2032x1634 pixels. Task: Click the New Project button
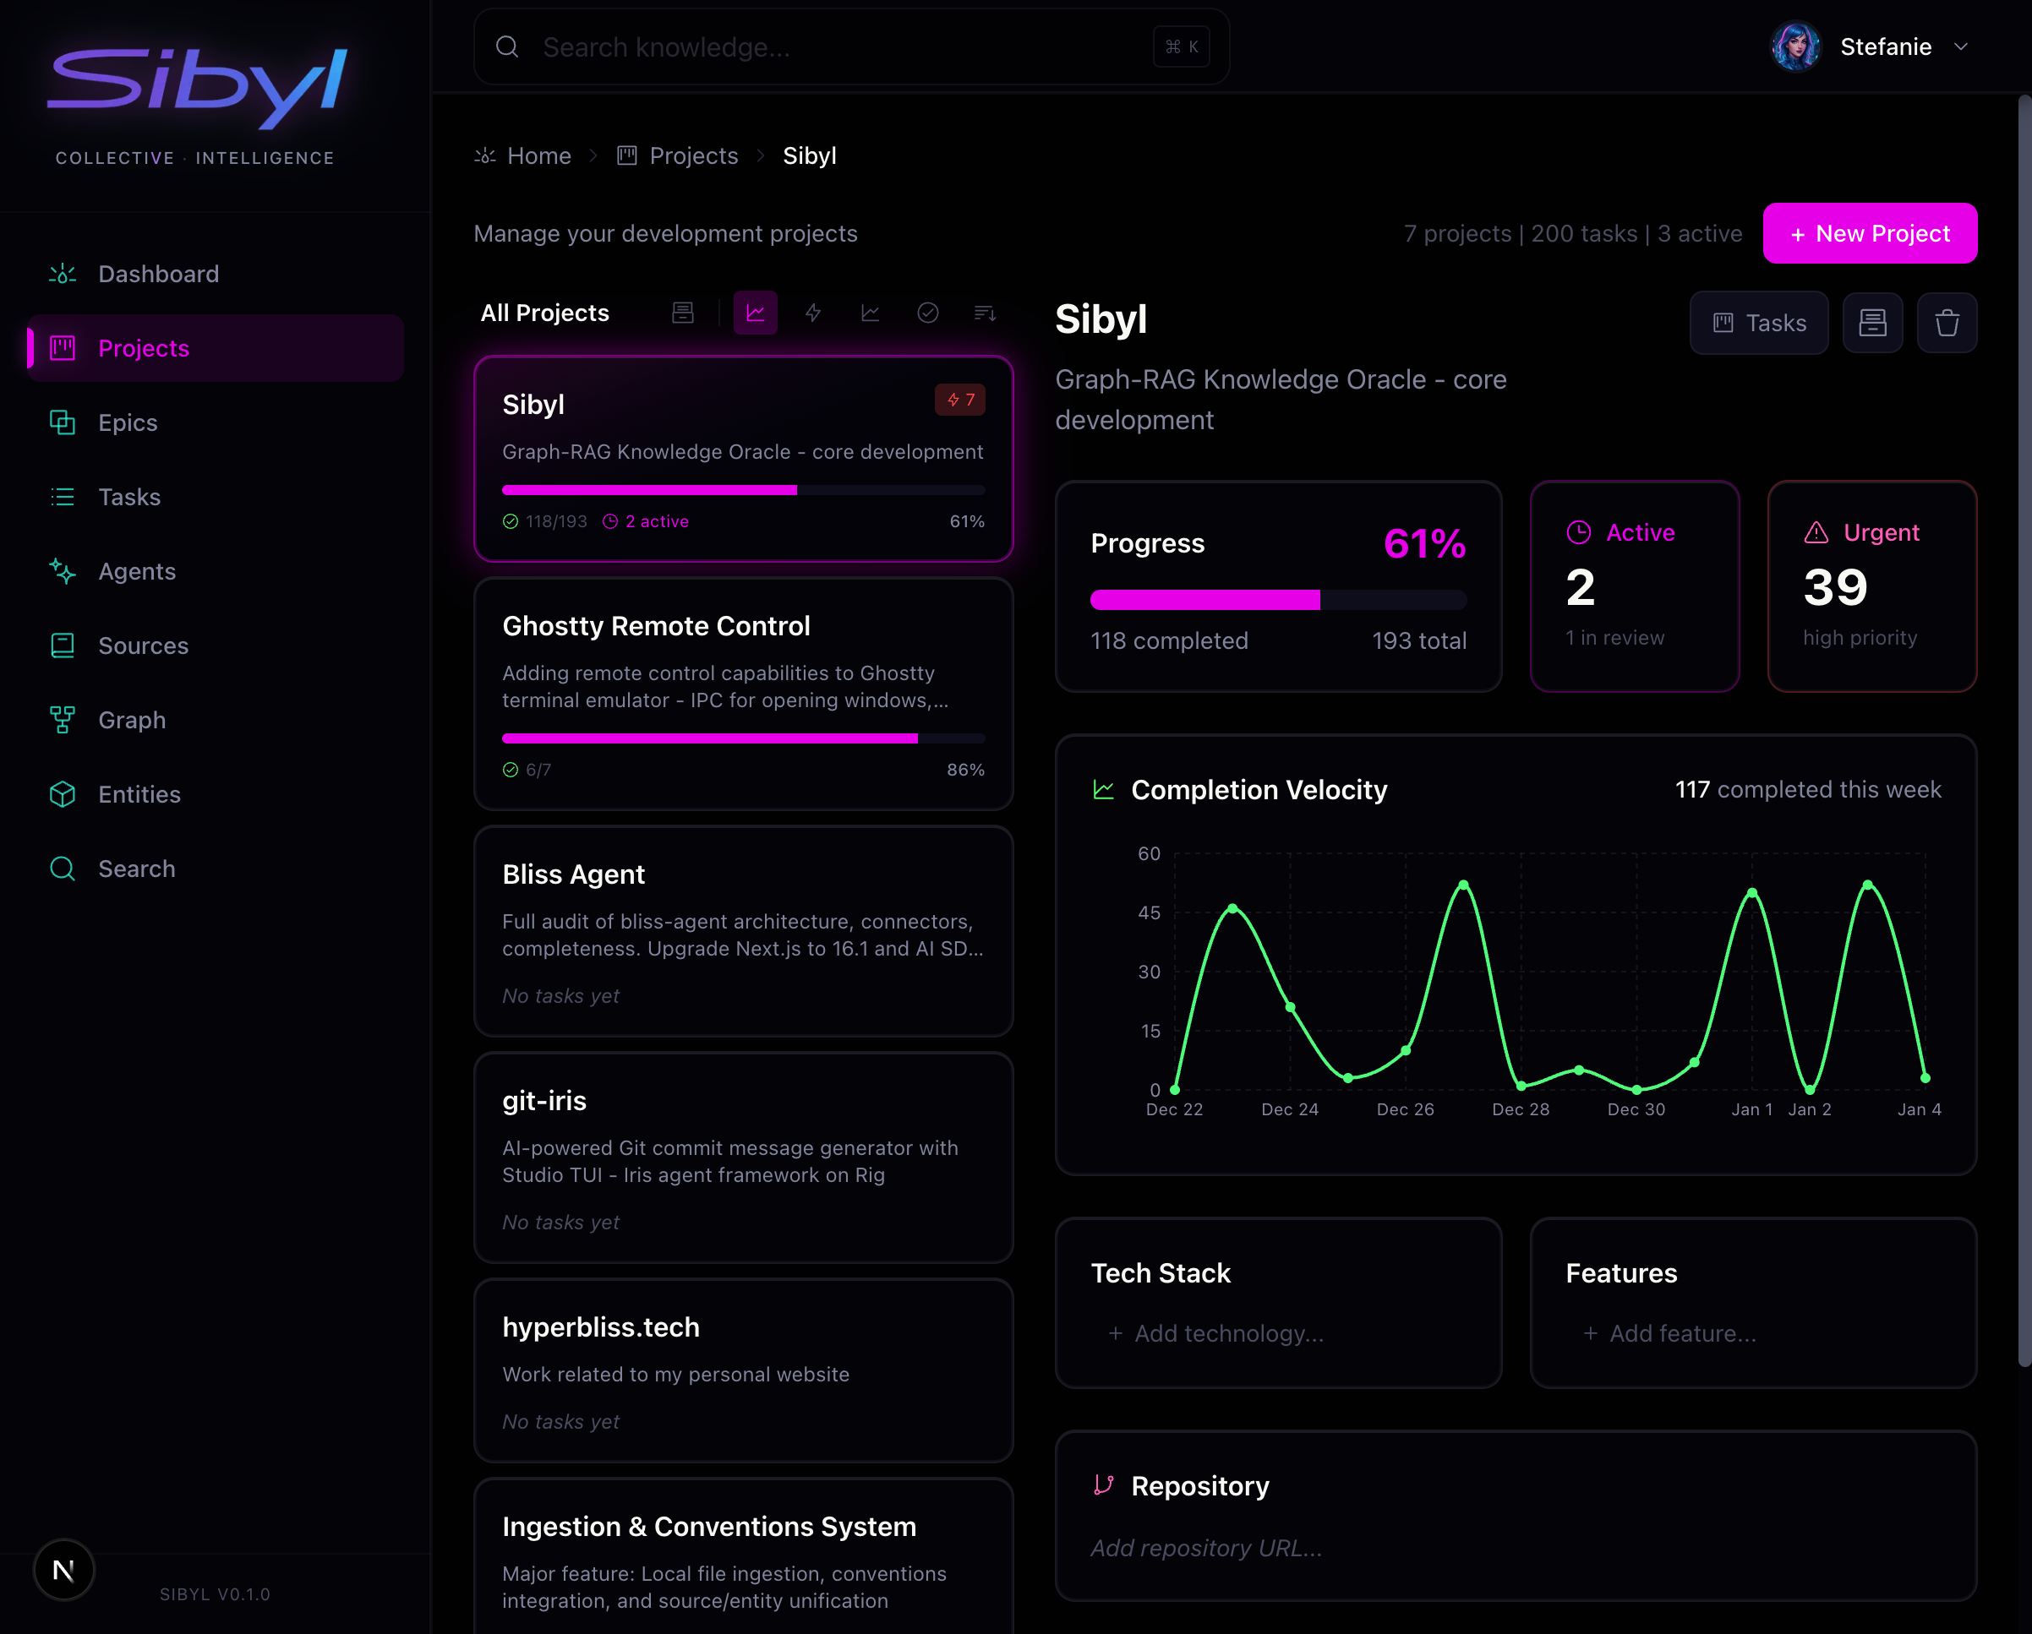1869,234
